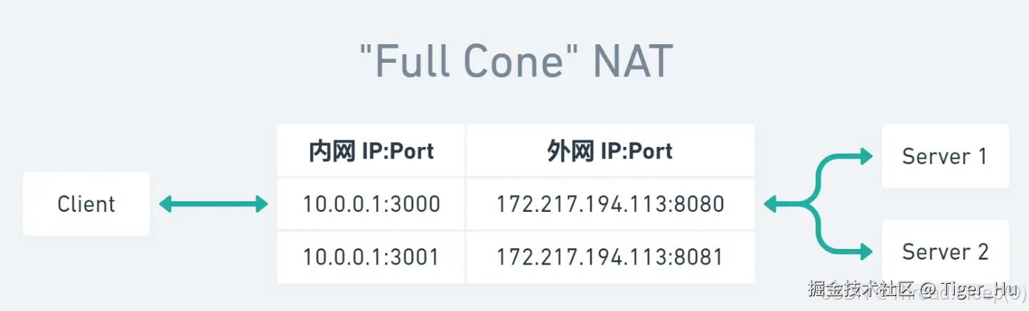The image size is (1029, 311).
Task: Click the 外网 IP:Port column header
Action: 610,151
